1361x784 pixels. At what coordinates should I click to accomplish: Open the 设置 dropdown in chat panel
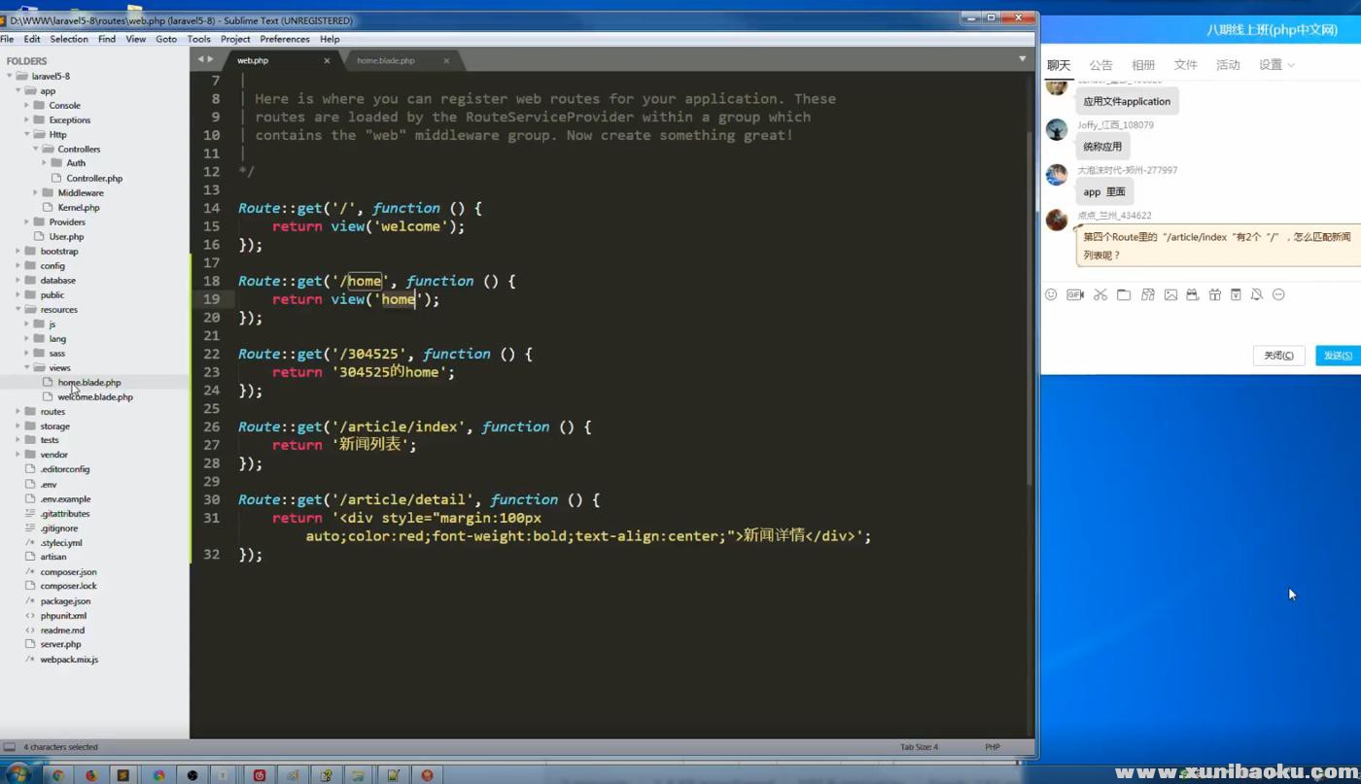pyautogui.click(x=1276, y=65)
